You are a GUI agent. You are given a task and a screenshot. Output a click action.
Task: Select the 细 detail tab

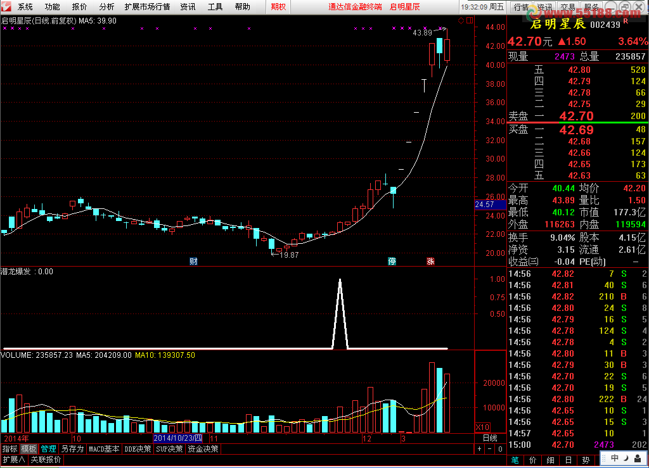(550, 460)
